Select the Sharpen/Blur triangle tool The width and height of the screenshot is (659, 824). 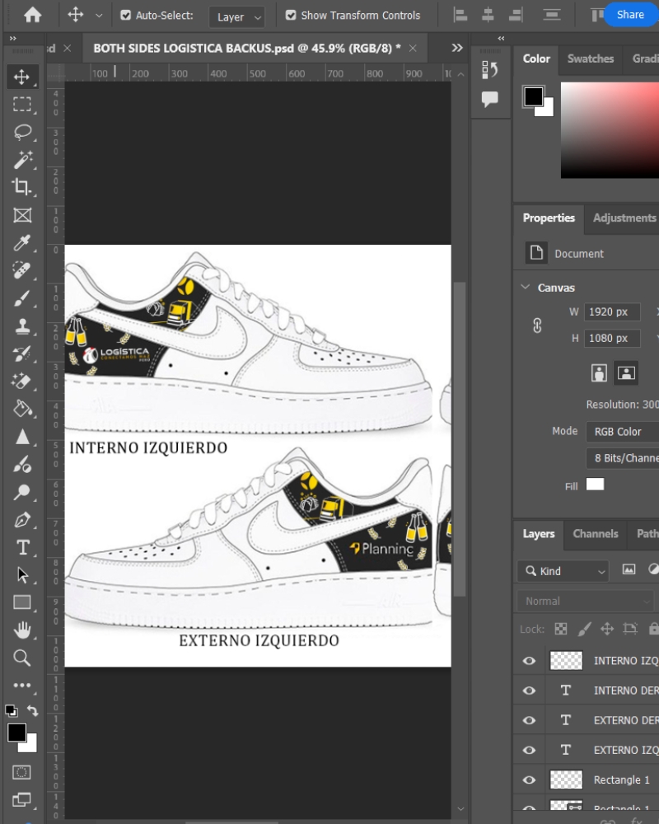pos(22,437)
